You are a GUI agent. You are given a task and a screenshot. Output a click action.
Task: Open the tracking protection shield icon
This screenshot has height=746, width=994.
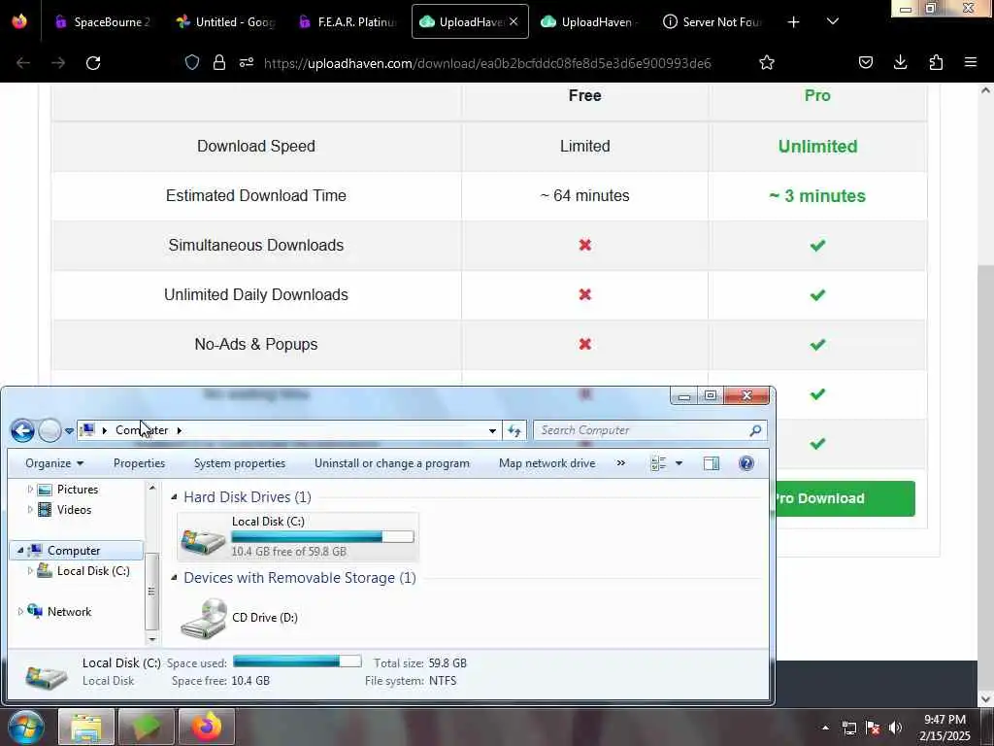pos(192,62)
